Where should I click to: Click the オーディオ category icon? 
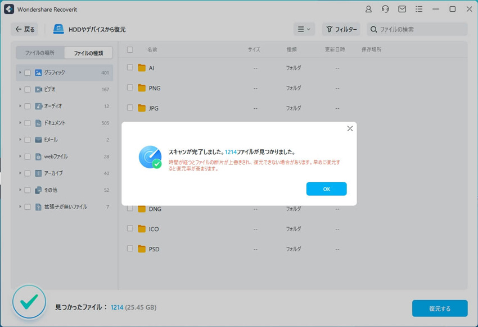[38, 107]
